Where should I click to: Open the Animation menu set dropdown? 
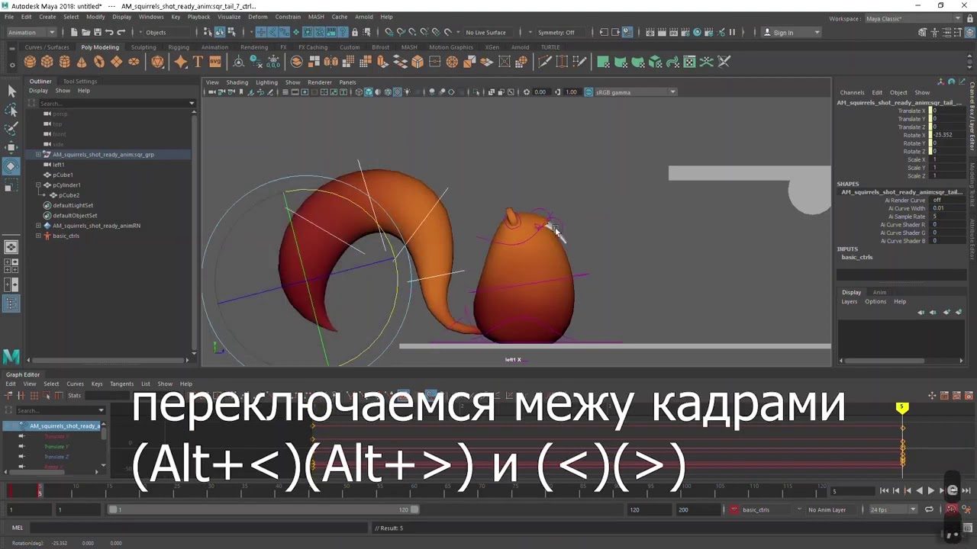[31, 32]
